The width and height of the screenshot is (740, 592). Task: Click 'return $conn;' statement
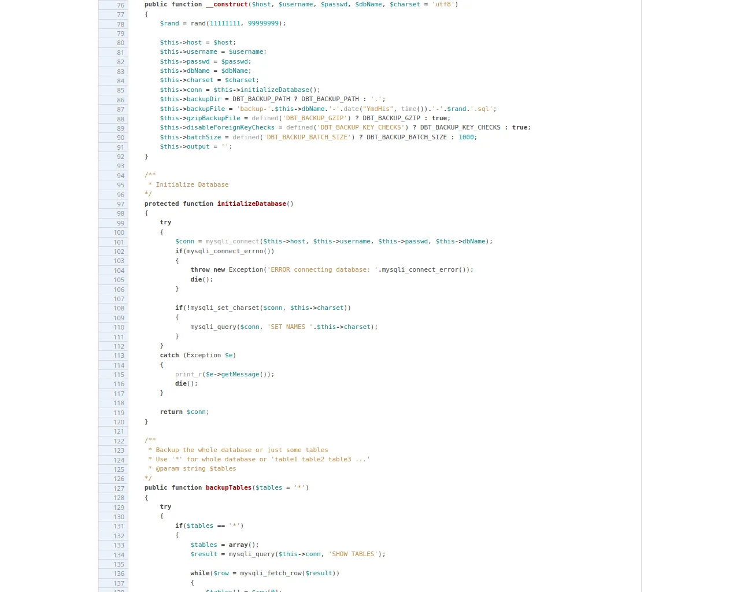(184, 412)
